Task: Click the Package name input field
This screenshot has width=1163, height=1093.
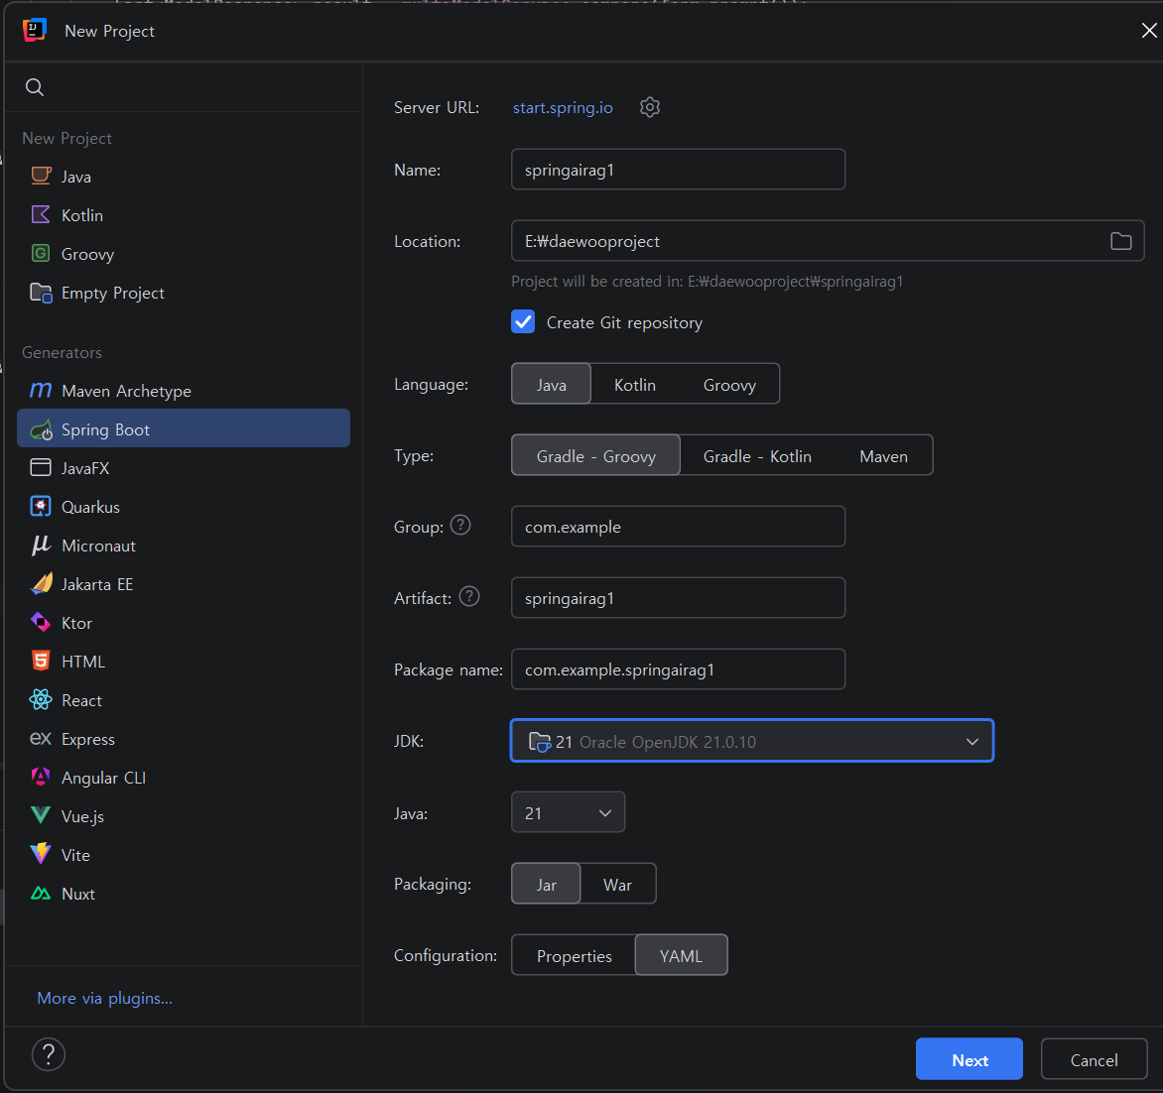Action: (678, 669)
